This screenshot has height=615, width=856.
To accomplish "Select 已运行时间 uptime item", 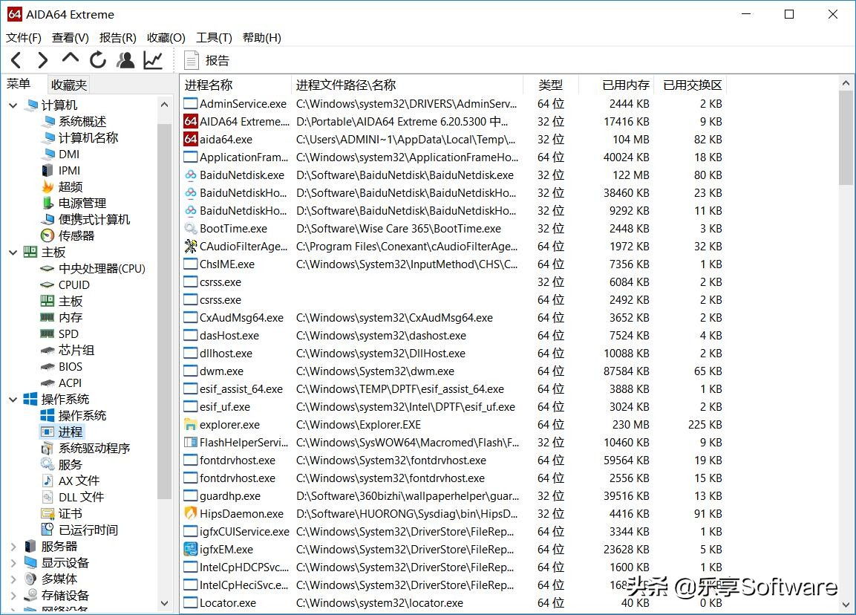I will (88, 530).
